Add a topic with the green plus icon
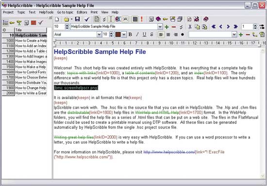This screenshot has height=186, width=267. pyautogui.click(x=167, y=27)
